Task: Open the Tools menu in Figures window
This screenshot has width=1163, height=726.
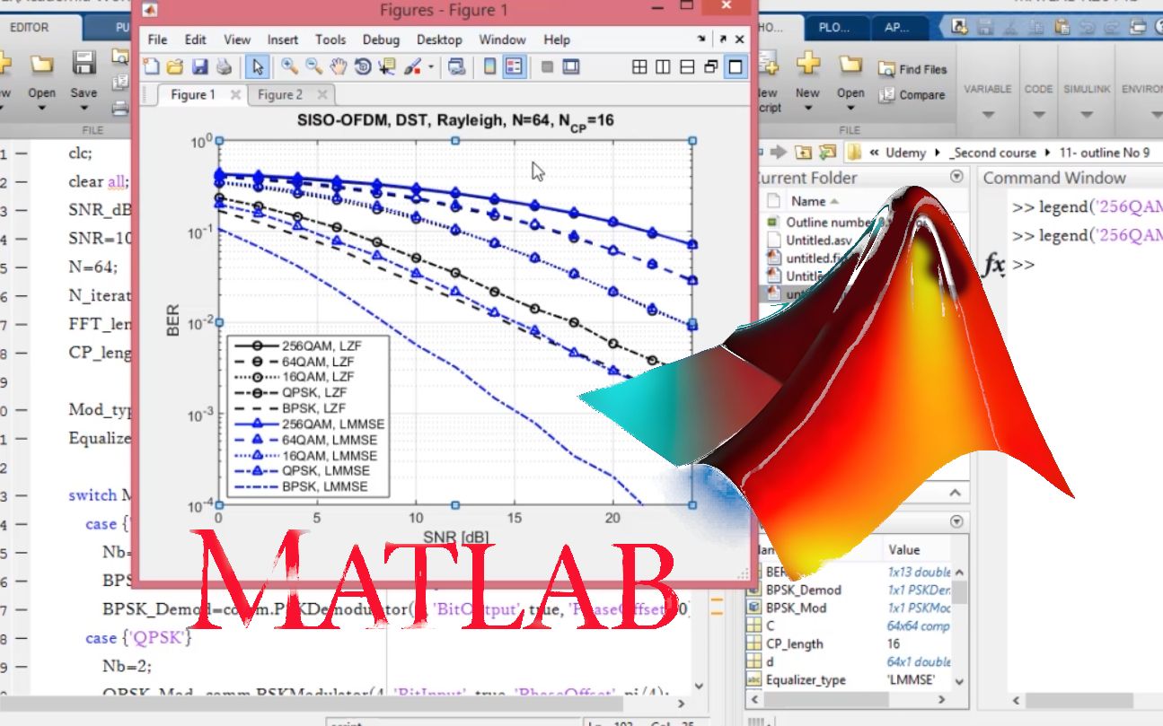Action: click(330, 39)
